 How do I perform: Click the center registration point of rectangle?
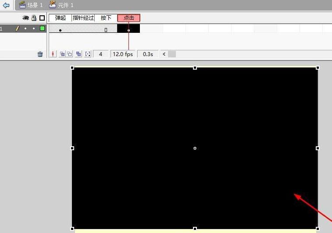[x=195, y=148]
